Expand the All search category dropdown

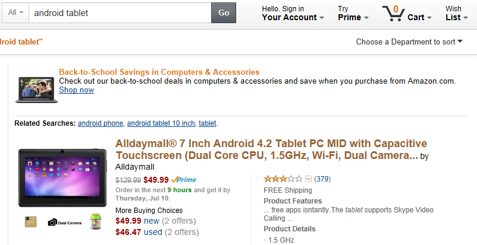16,12
